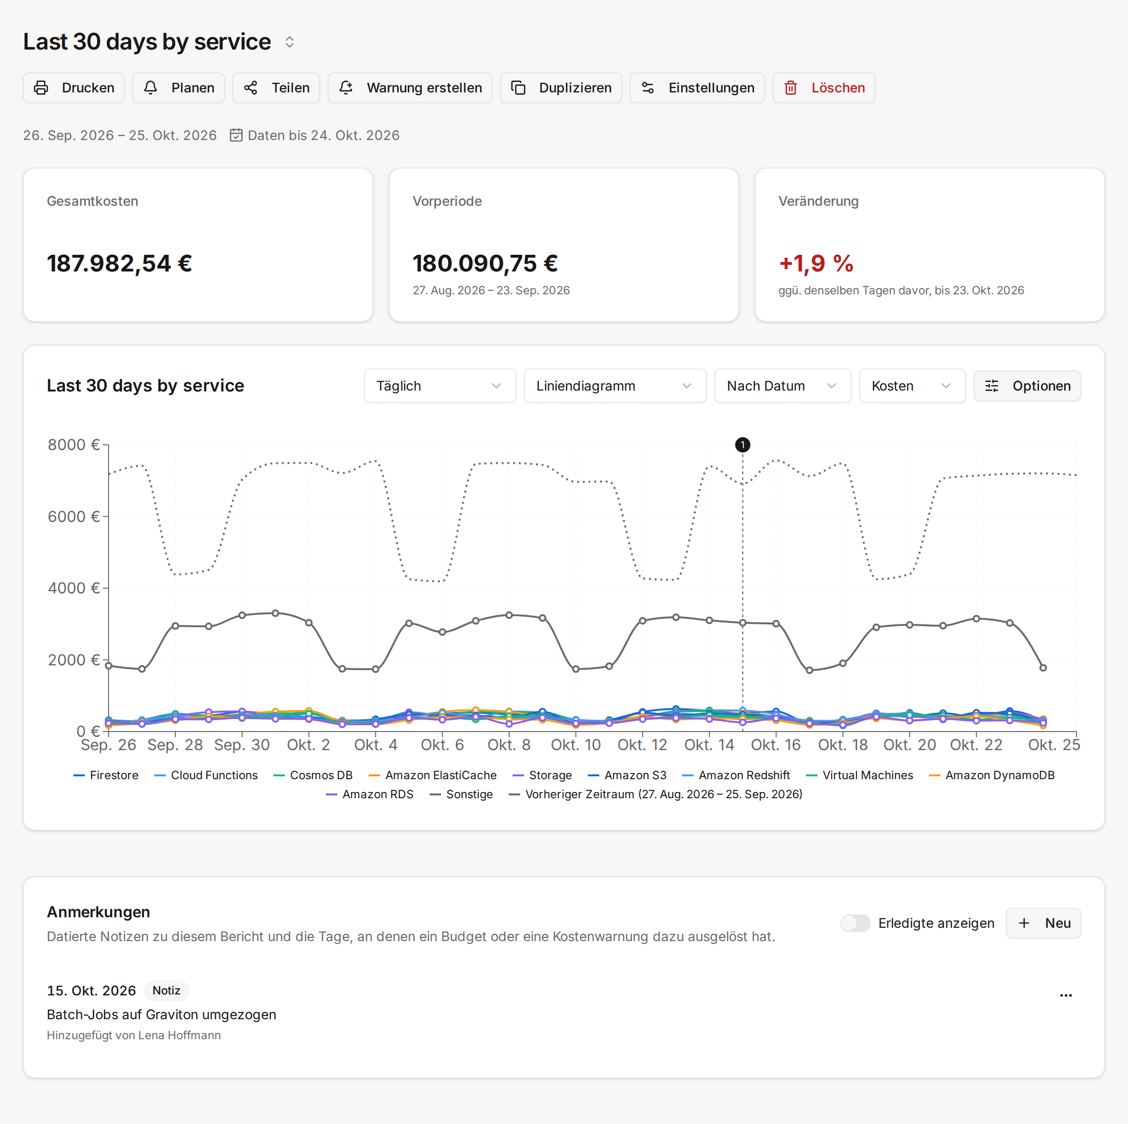
Task: Click annotation marker 1 on the chart
Action: coord(742,445)
